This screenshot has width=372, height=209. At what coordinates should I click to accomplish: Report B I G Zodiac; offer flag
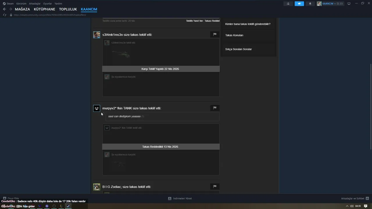(x=215, y=186)
